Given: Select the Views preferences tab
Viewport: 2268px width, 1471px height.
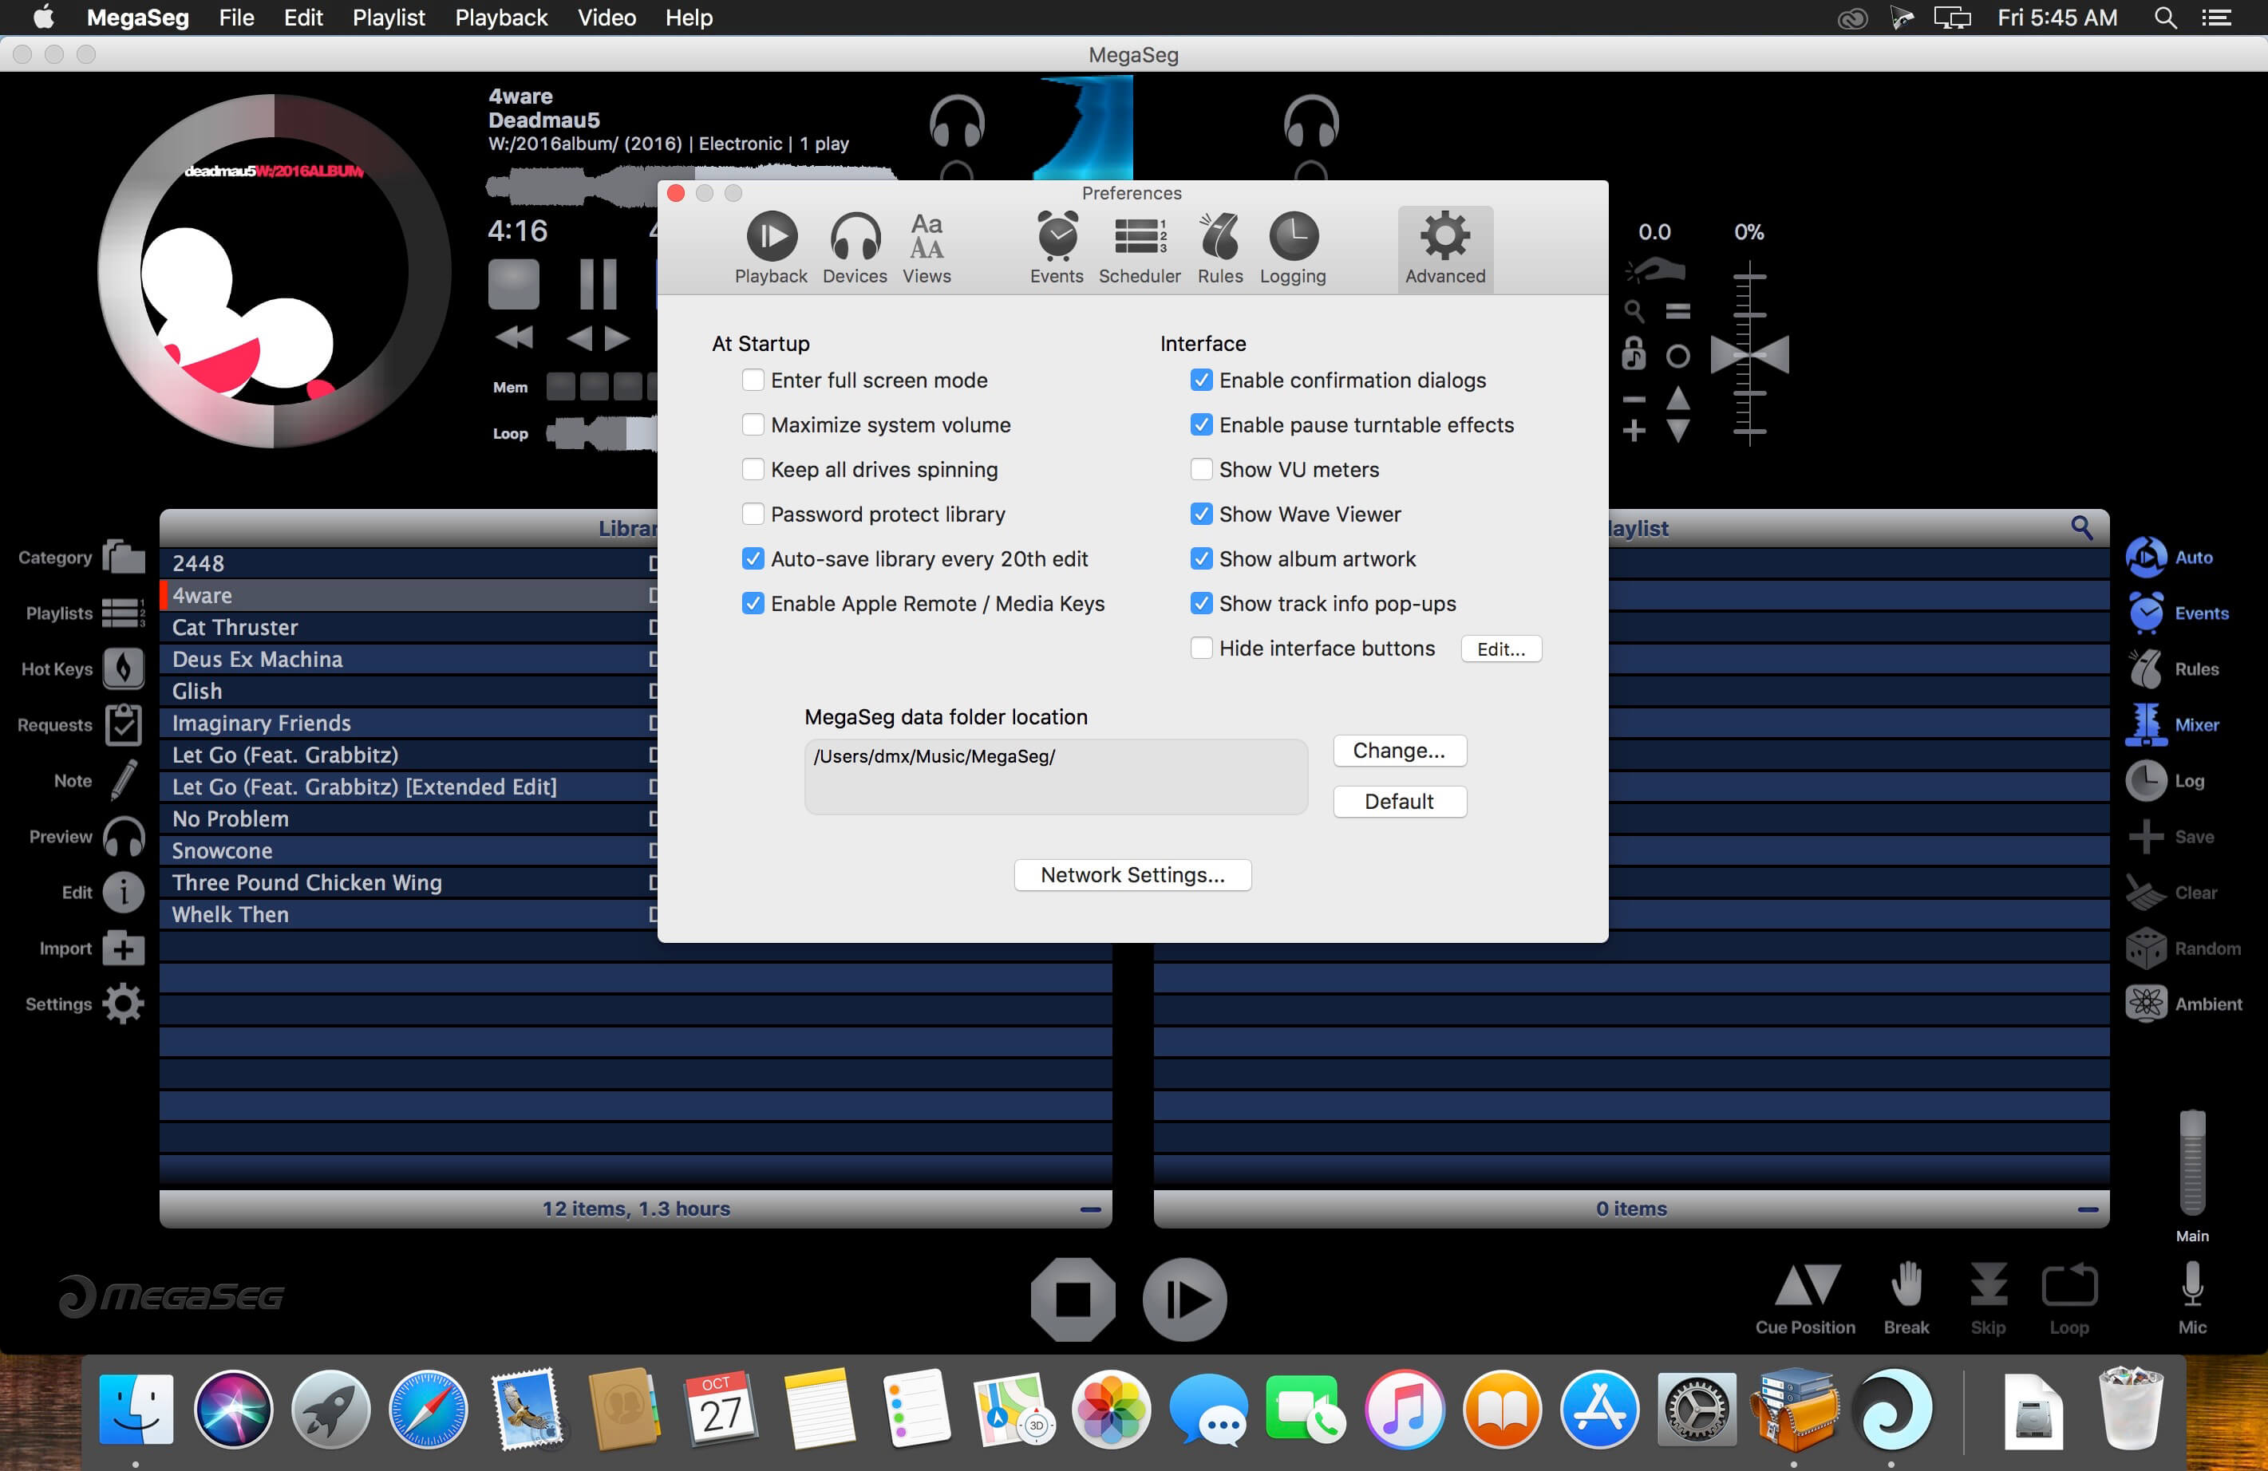Looking at the screenshot, I should pos(927,248).
